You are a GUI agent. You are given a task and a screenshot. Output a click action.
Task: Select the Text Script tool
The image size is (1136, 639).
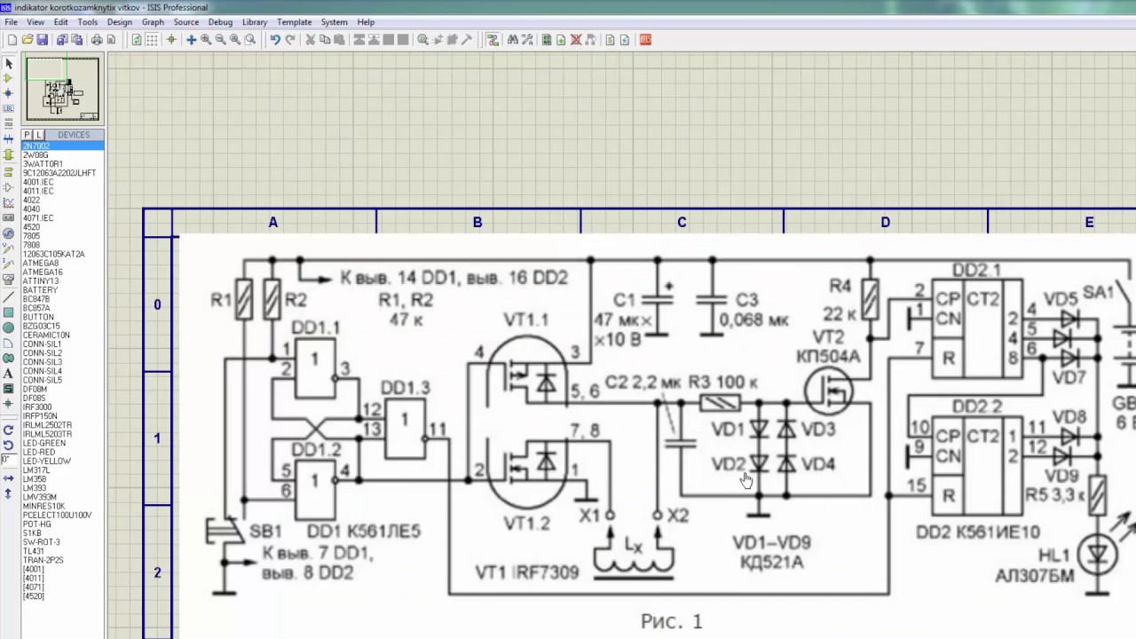click(x=9, y=122)
